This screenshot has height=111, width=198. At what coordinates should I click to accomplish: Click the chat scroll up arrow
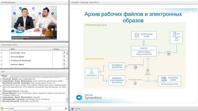[67, 79]
